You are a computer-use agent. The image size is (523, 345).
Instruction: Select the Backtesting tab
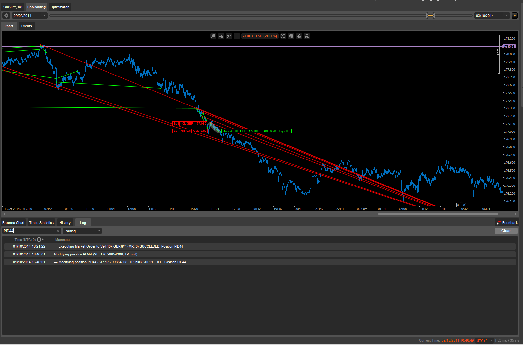click(x=36, y=7)
